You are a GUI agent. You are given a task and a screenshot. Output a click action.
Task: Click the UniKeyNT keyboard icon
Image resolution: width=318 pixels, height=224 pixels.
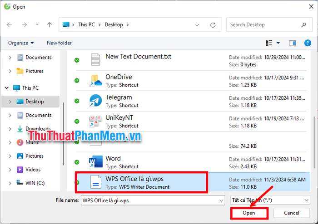[95, 121]
